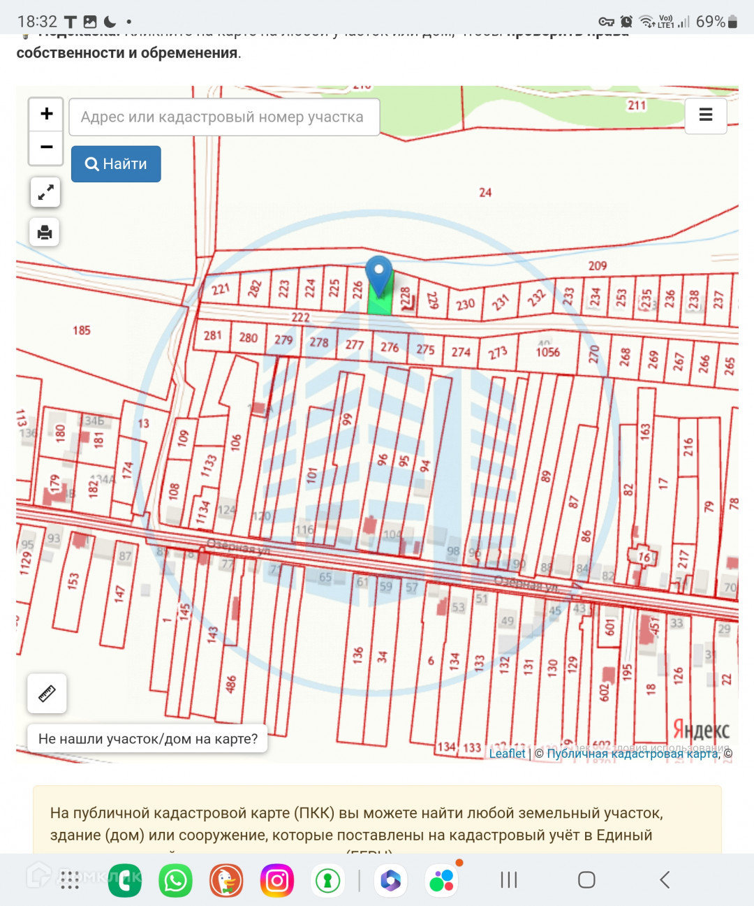The width and height of the screenshot is (754, 906).
Task: Open the phone dialer app
Action: pos(125,880)
